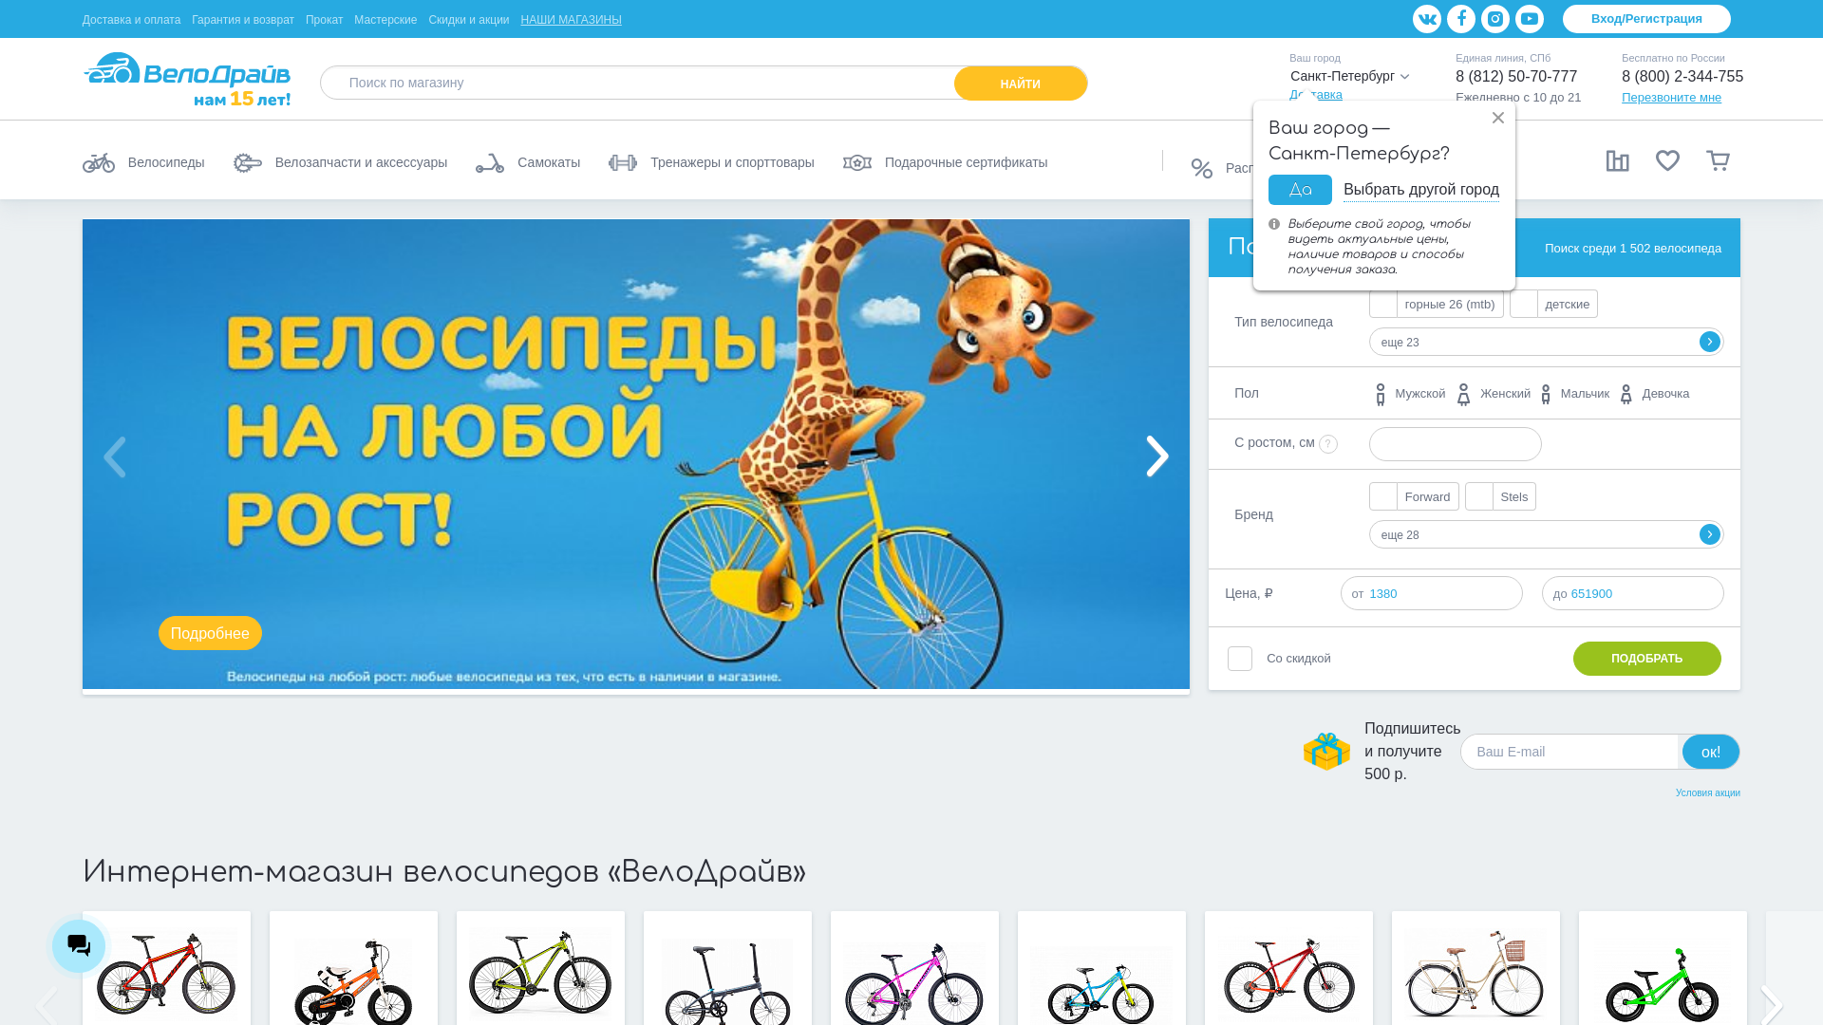Open the Instagram profile icon

(1494, 19)
